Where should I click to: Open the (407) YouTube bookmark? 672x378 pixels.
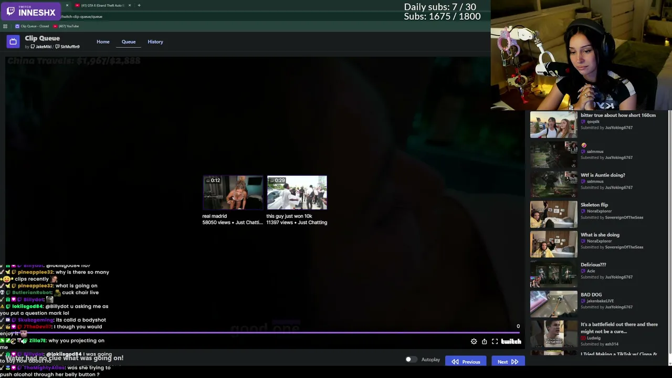tap(66, 26)
